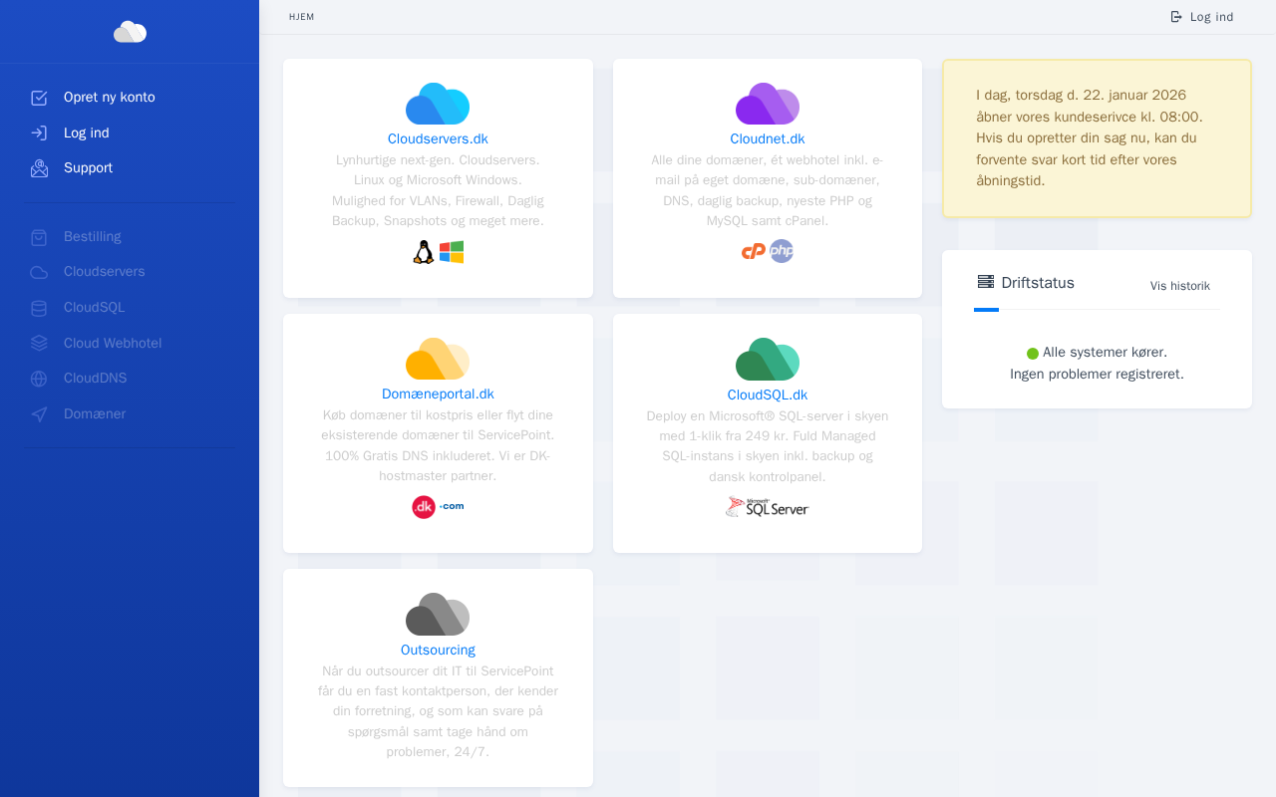Click the purple Cloudnet.dk cloud logo
This screenshot has height=797, width=1276.
[768, 104]
